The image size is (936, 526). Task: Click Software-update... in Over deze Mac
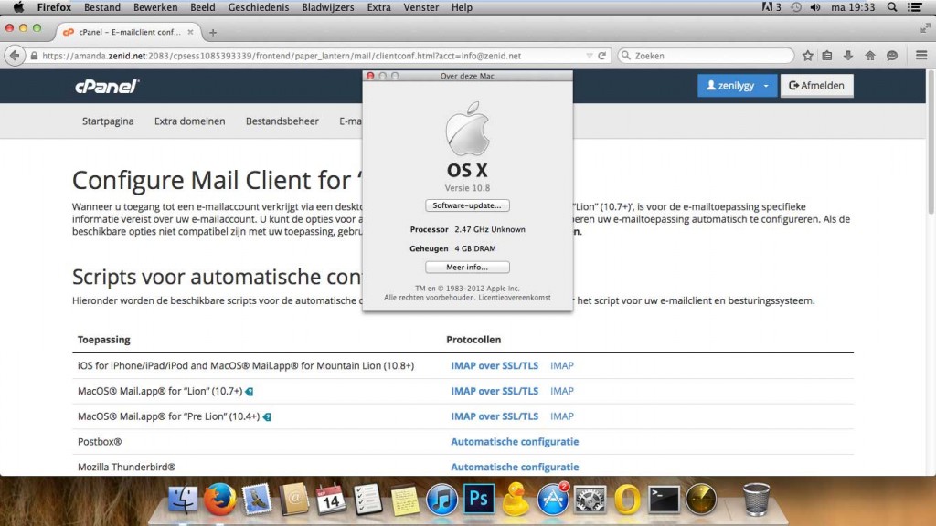point(467,205)
